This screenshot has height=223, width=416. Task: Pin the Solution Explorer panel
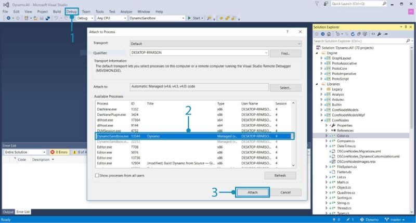click(406, 27)
